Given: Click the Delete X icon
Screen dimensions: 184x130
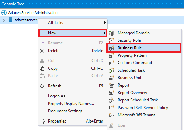Looking at the screenshot, I should pyautogui.click(x=42, y=51).
